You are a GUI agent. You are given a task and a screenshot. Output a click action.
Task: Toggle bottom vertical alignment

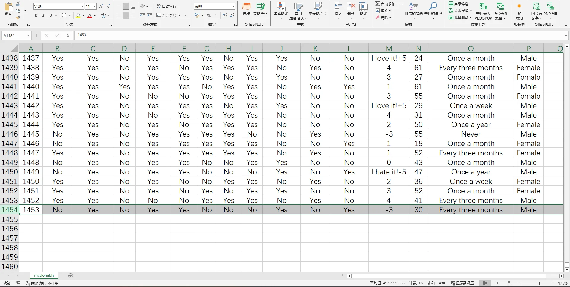(133, 6)
